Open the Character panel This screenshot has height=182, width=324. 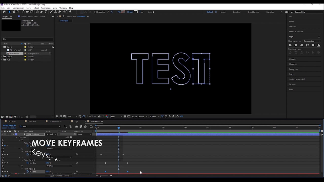tap(293, 64)
